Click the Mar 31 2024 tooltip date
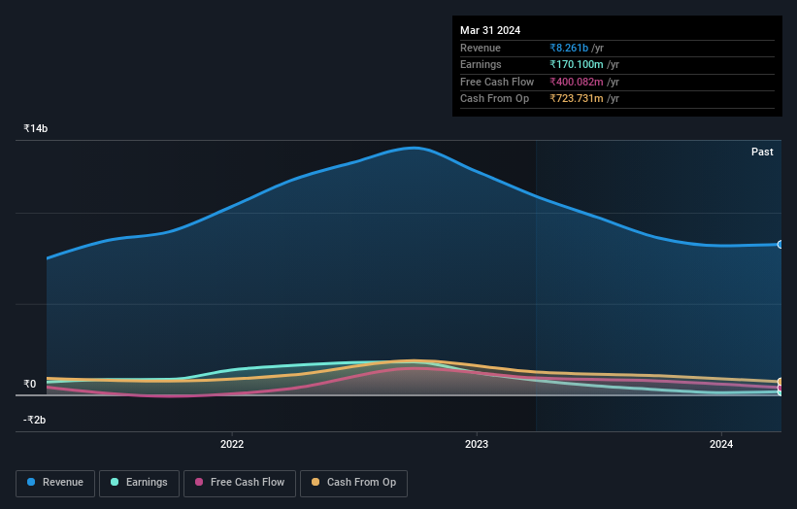Viewport: 797px width, 509px height. 490,30
